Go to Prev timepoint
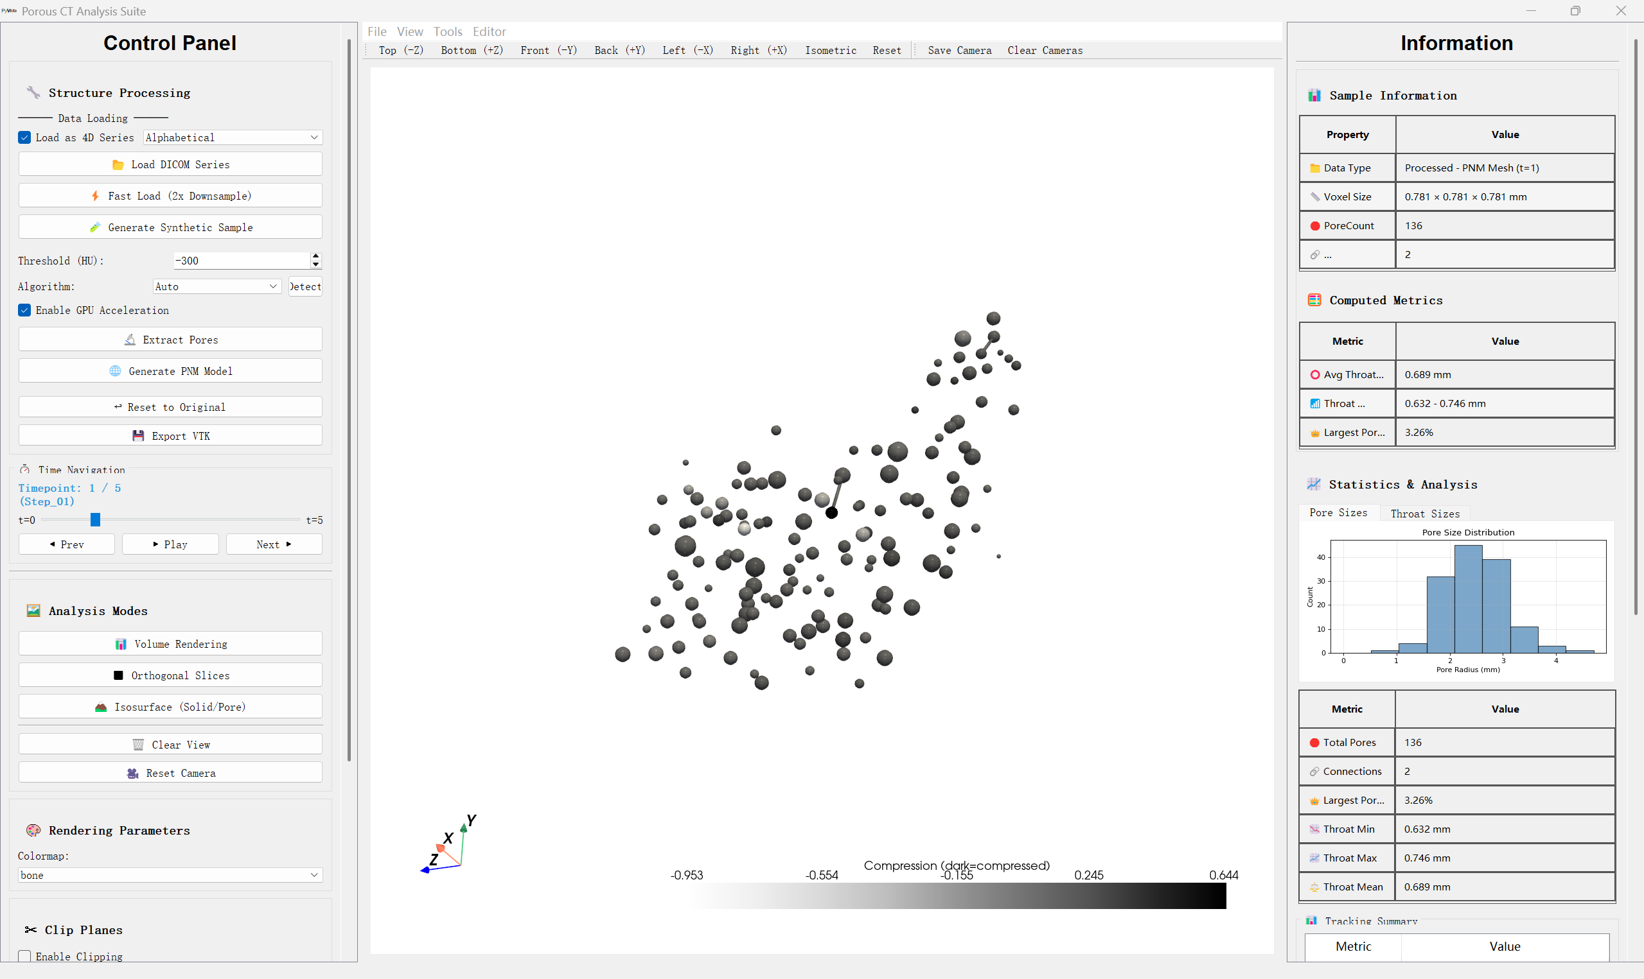1644x979 pixels. click(x=67, y=544)
